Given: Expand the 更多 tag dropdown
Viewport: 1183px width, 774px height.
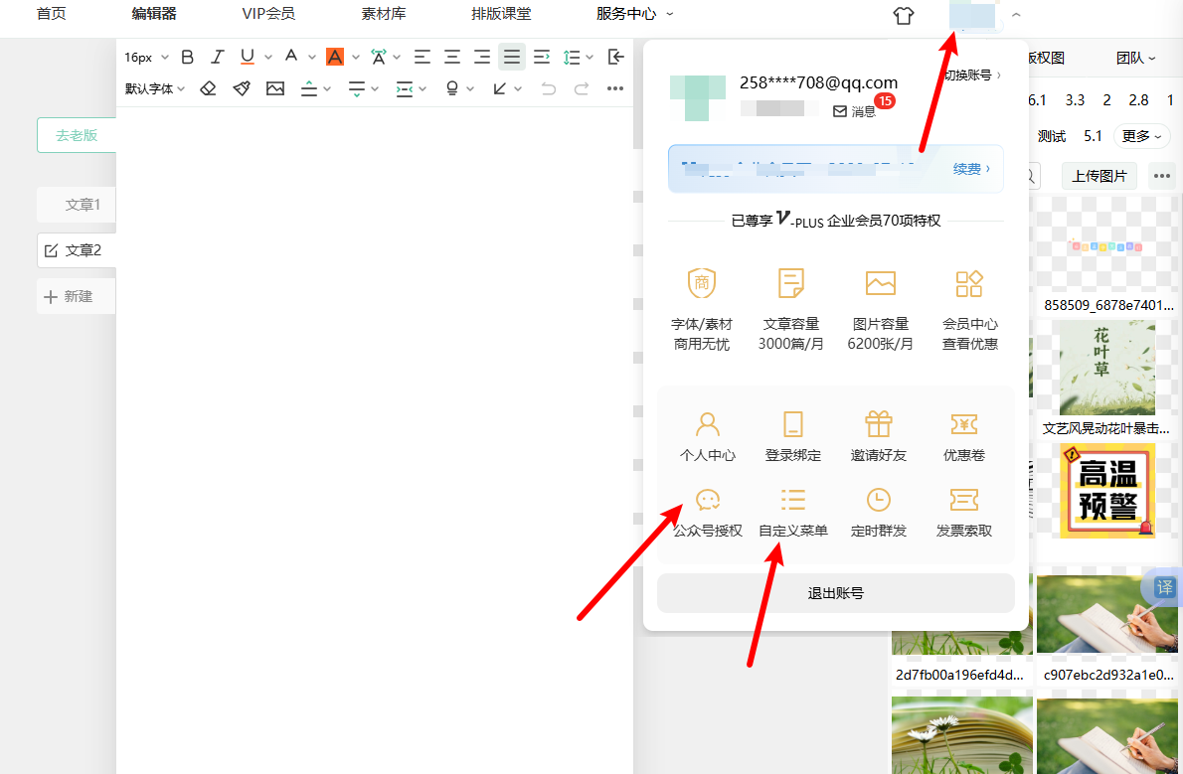Looking at the screenshot, I should 1141,136.
